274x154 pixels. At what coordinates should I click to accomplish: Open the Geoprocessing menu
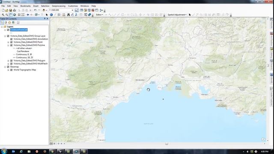[x=59, y=6]
